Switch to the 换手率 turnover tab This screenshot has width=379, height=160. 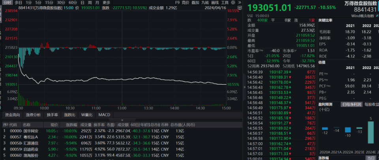[x=53, y=115]
